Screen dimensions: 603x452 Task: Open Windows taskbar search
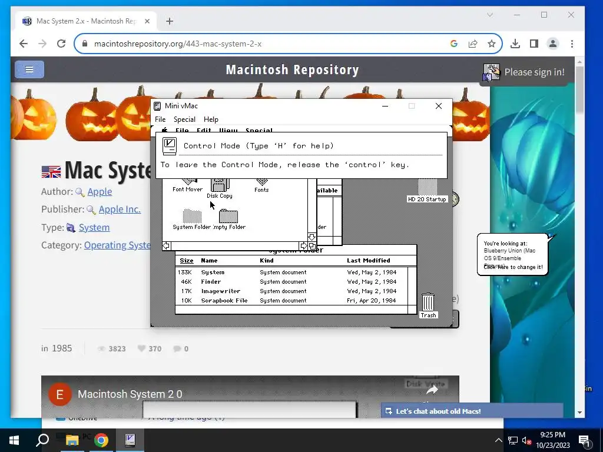click(x=42, y=440)
